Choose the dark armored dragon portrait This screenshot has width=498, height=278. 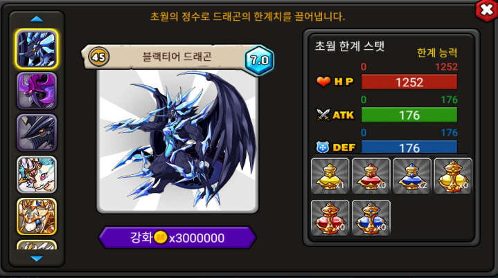click(x=37, y=133)
